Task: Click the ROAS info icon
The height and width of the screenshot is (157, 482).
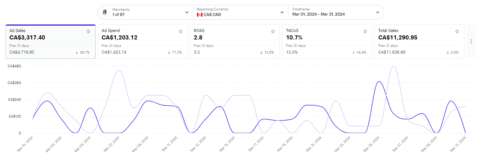Action: (x=273, y=32)
